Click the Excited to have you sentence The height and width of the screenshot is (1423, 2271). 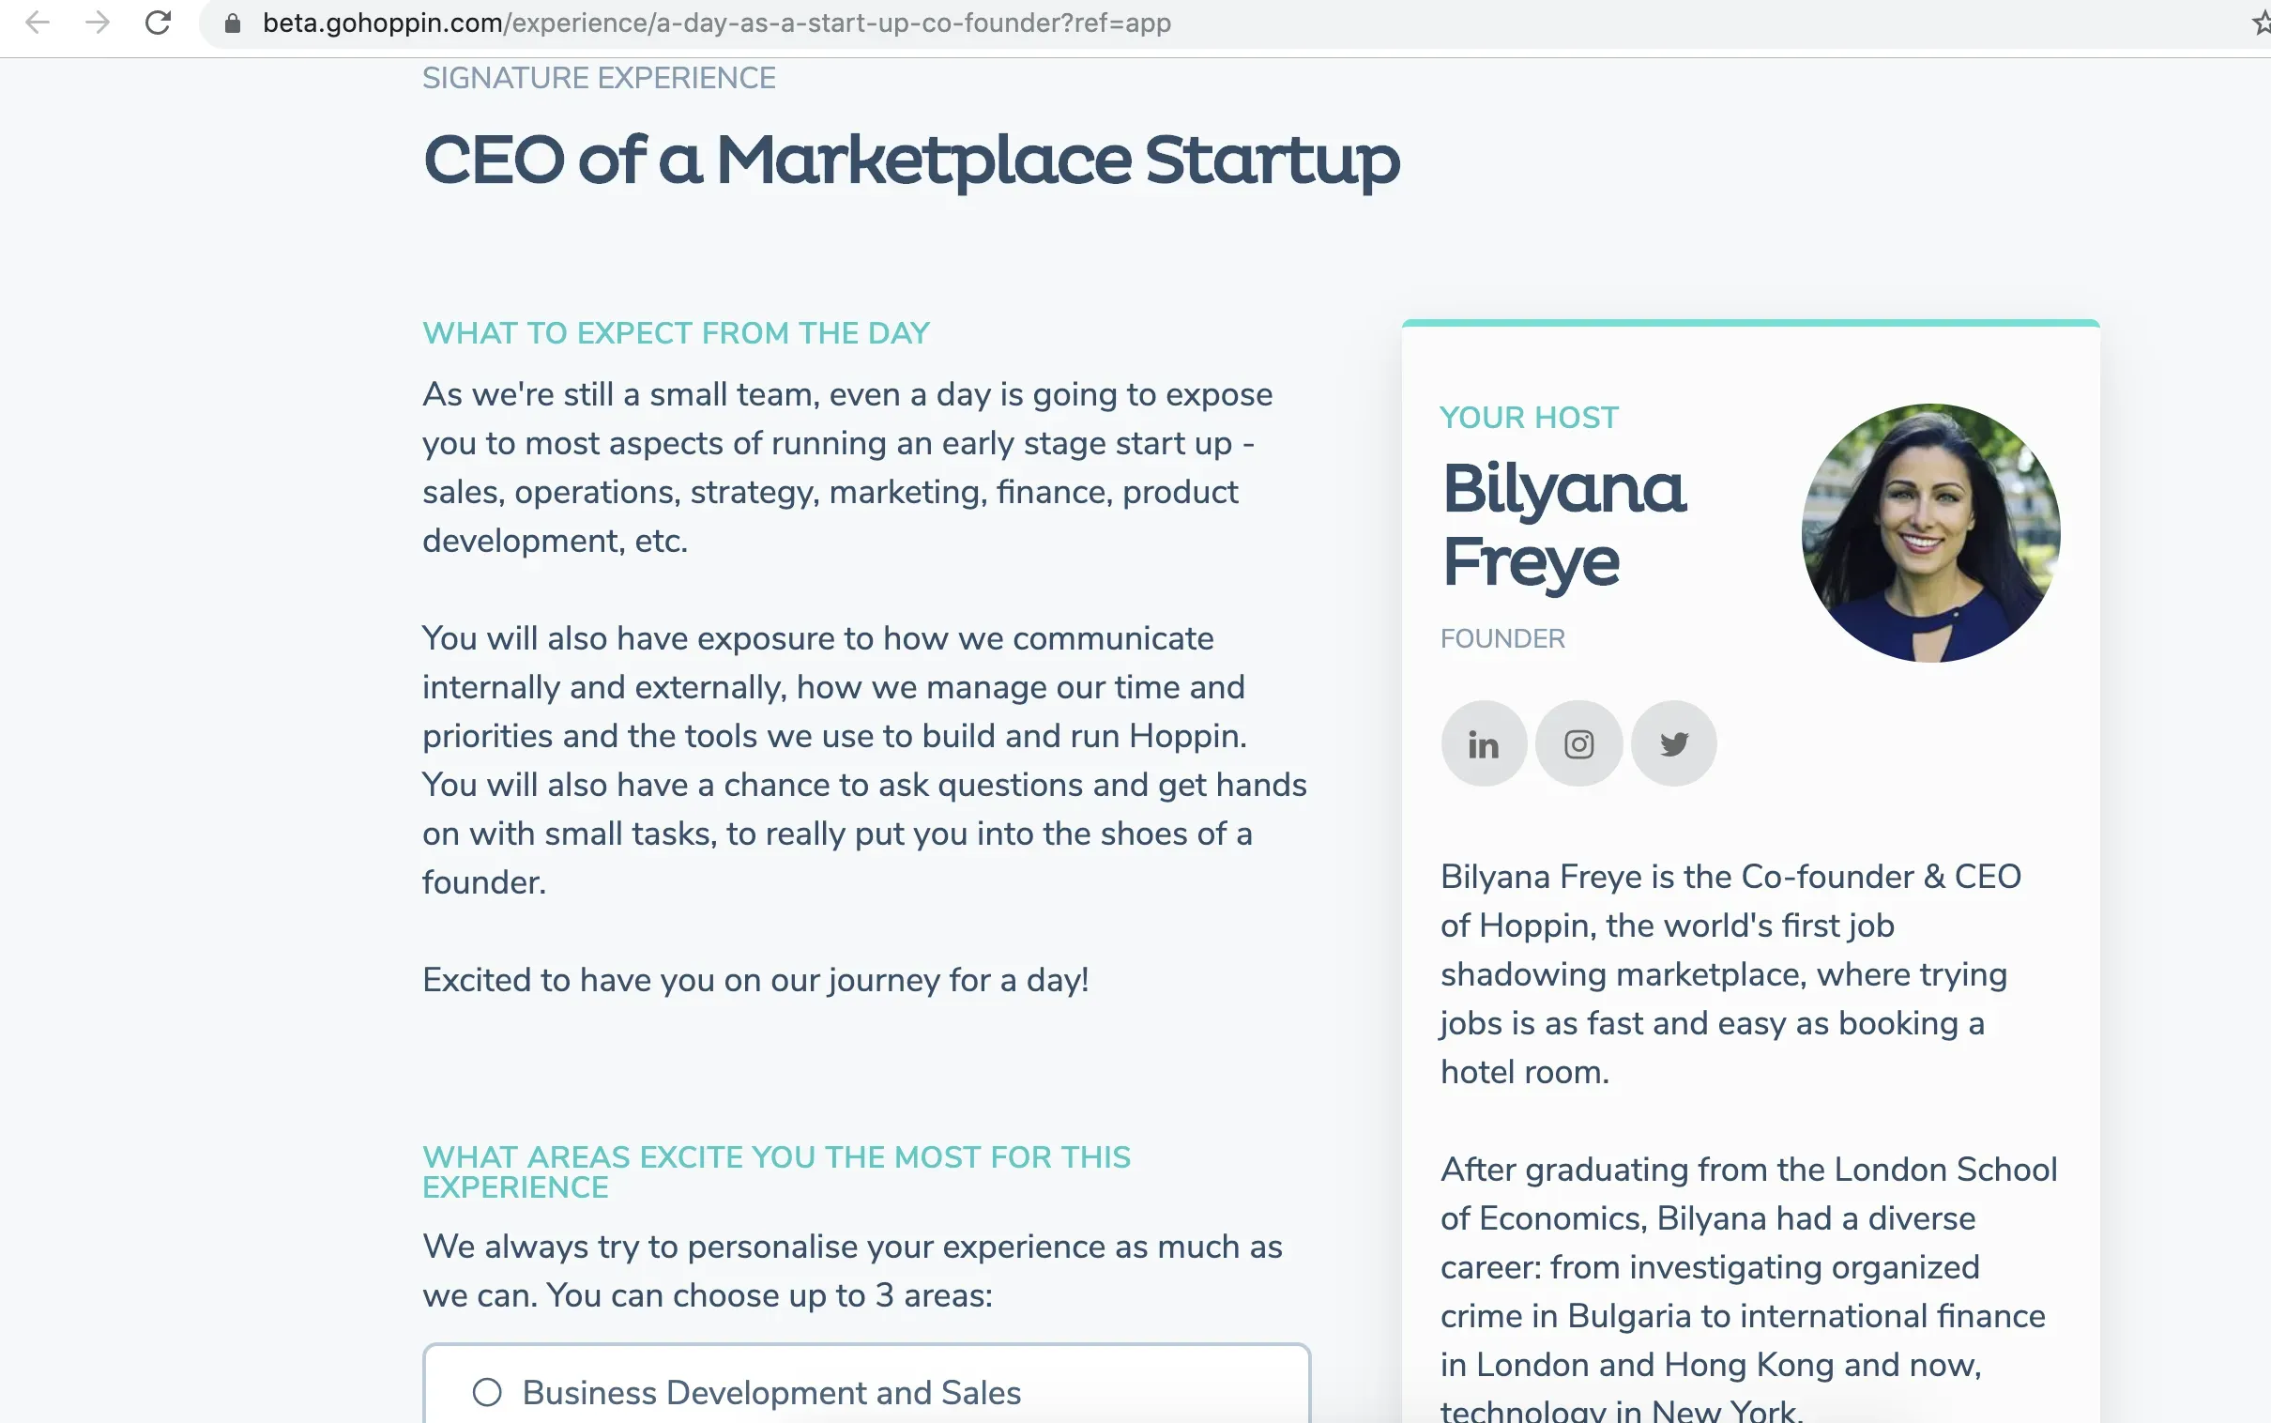[x=754, y=980]
